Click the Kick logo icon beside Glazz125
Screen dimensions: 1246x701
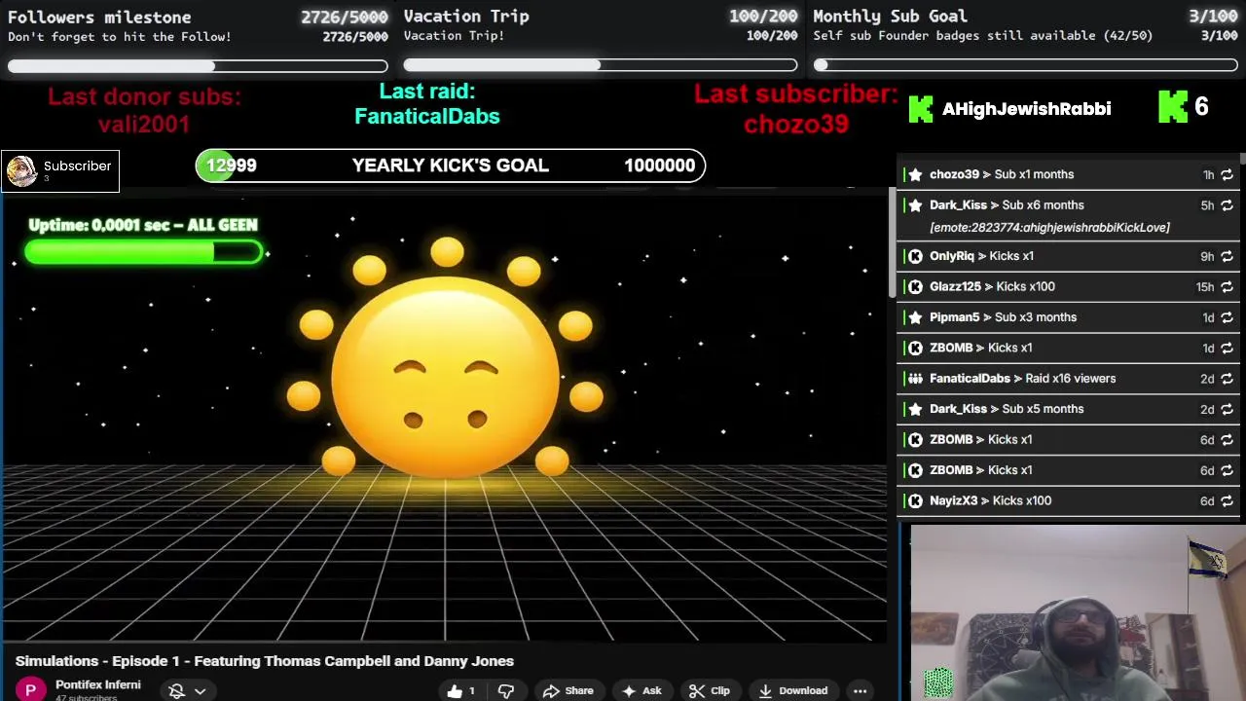915,286
